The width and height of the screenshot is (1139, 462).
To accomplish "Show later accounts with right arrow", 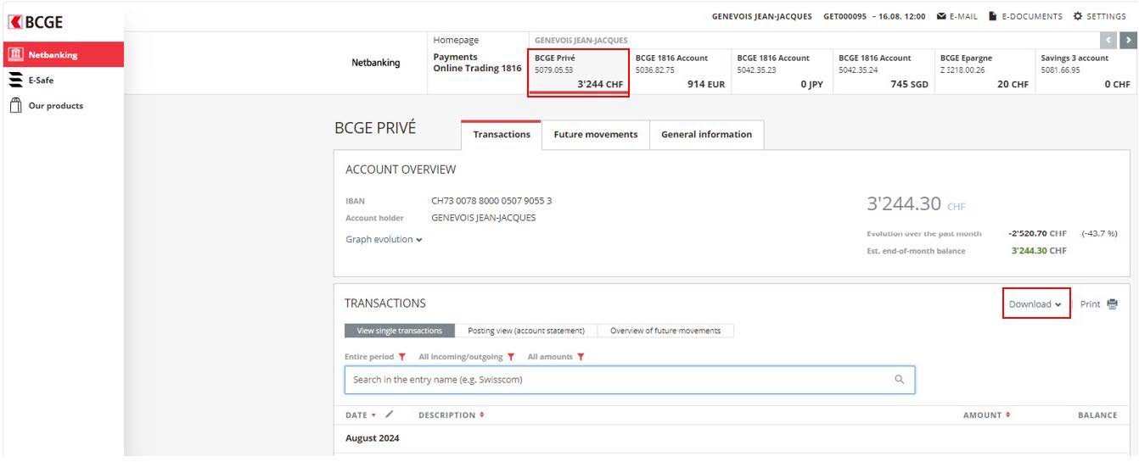I will pos(1127,40).
